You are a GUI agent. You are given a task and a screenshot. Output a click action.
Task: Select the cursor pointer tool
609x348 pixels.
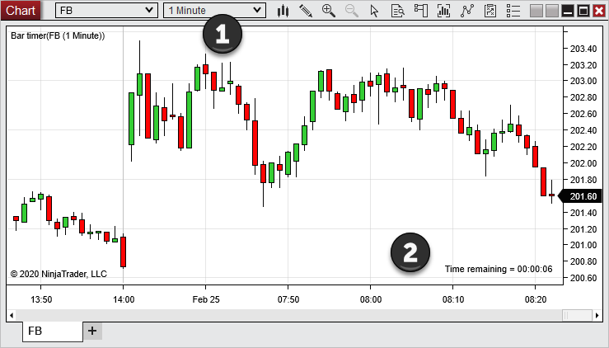pos(375,11)
